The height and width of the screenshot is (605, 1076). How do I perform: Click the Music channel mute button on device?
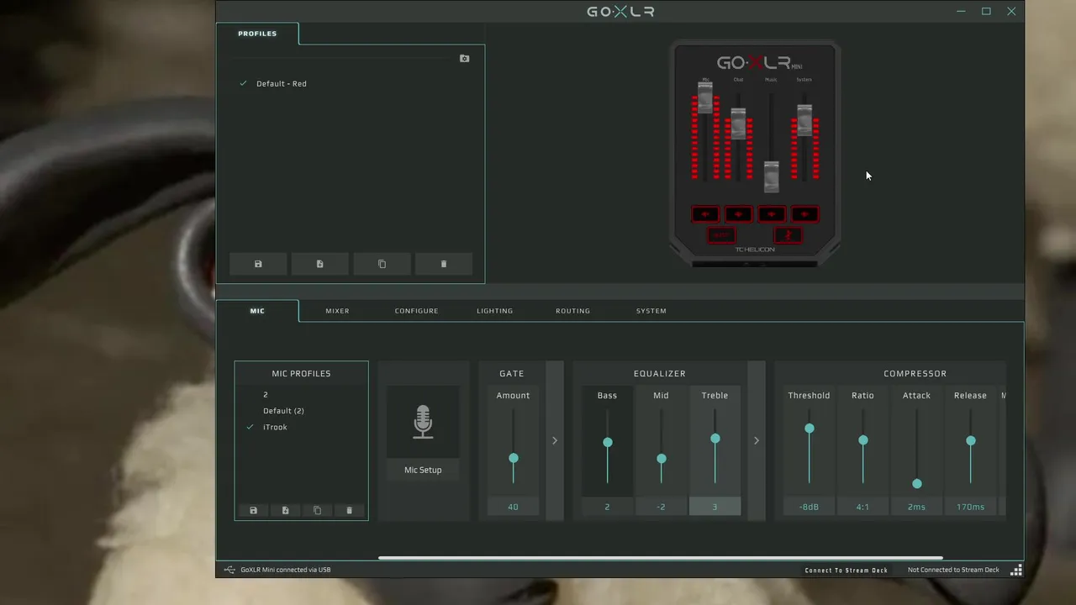point(771,214)
